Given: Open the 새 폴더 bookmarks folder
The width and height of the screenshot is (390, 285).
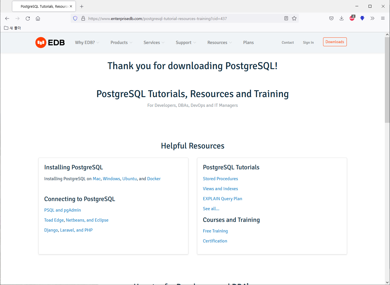Looking at the screenshot, I should point(13,28).
